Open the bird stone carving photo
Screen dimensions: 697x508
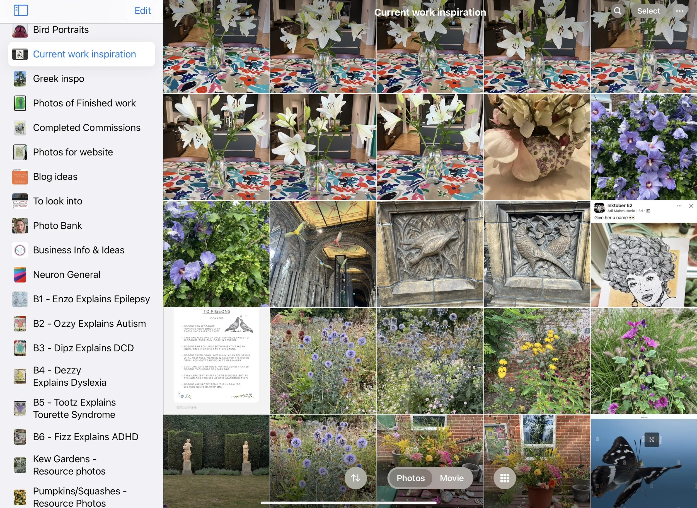[430, 254]
